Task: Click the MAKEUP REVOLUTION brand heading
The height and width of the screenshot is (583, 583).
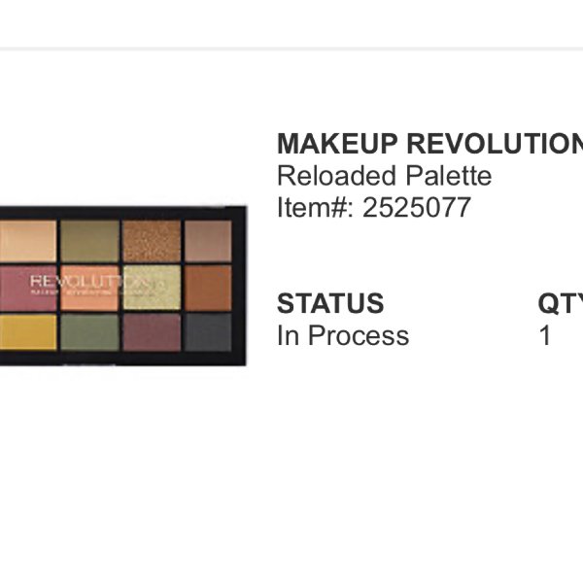Action: click(x=429, y=144)
